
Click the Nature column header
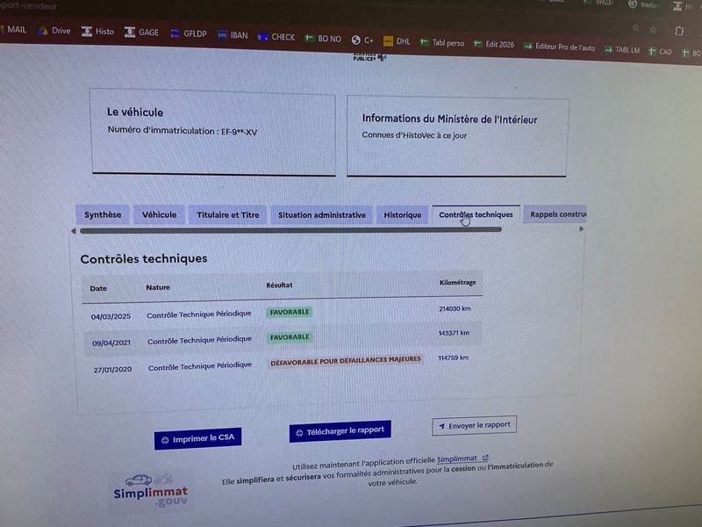pyautogui.click(x=158, y=287)
